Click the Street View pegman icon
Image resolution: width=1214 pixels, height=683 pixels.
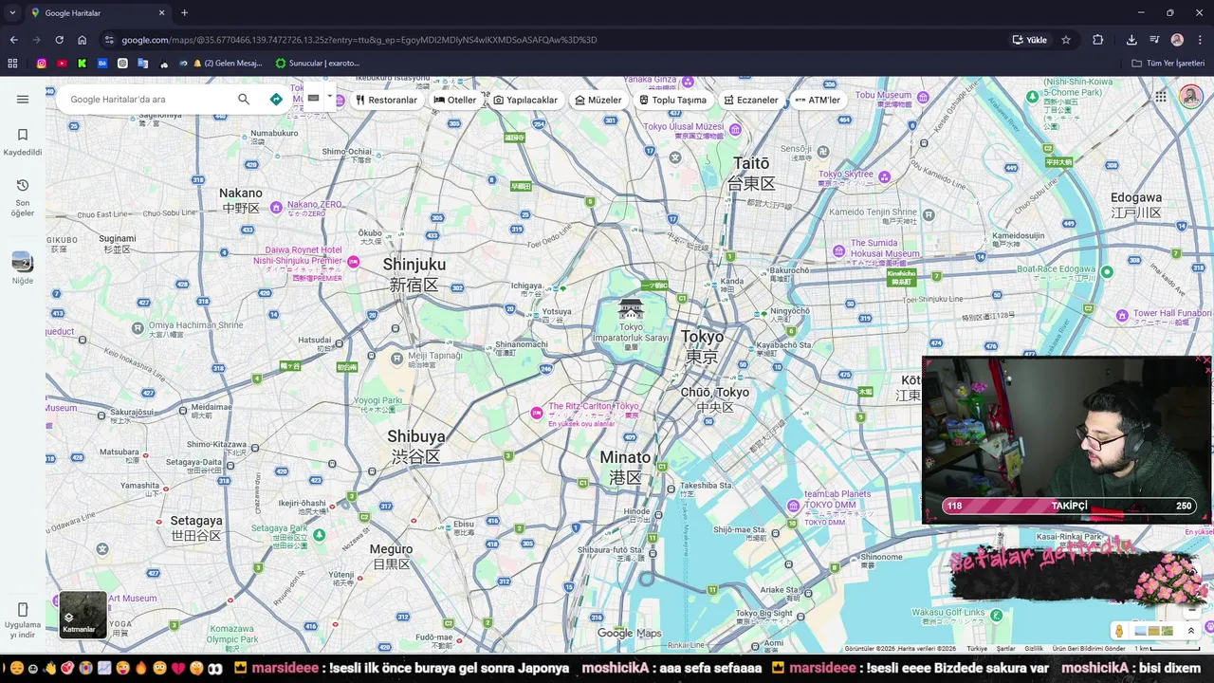pos(1119,631)
